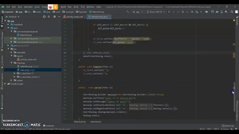Viewport: 239px width, 134px height.
Task: Open the Device File Explorer side tab
Action: coord(237,111)
